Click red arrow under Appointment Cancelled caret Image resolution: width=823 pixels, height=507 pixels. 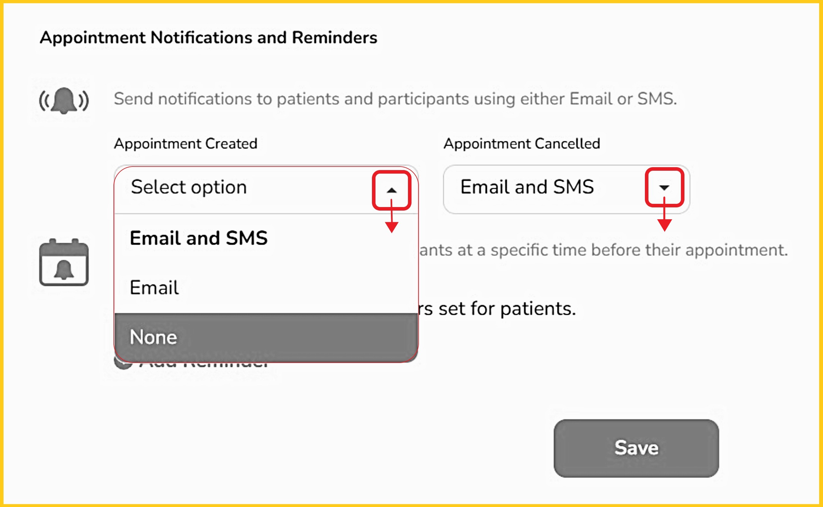click(x=664, y=224)
